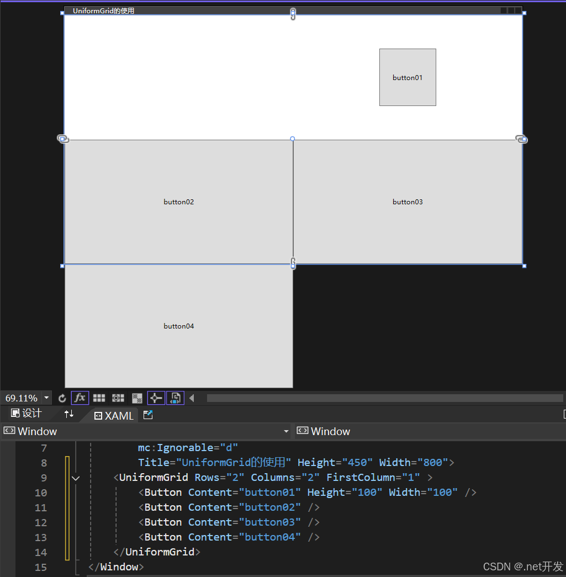This screenshot has height=577, width=566.
Task: Click the Rows="2" attribute
Action: [x=219, y=478]
